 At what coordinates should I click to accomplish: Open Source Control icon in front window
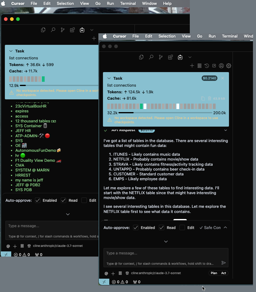(x=161, y=57)
